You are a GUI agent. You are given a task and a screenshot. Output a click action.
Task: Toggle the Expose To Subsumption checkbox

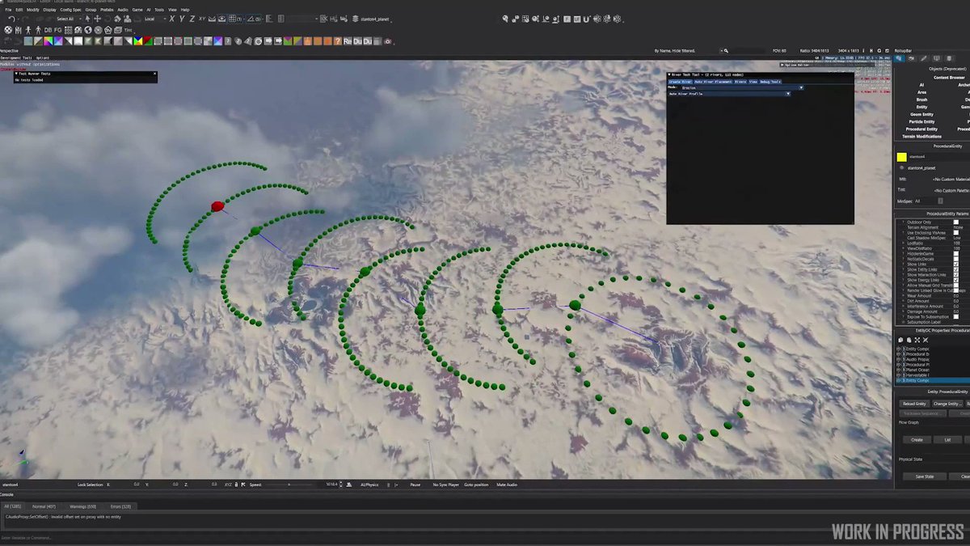pos(956,317)
